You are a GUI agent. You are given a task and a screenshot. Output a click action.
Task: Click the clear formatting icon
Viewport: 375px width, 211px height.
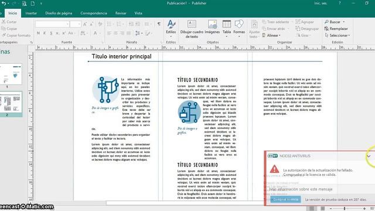[x=100, y=24]
